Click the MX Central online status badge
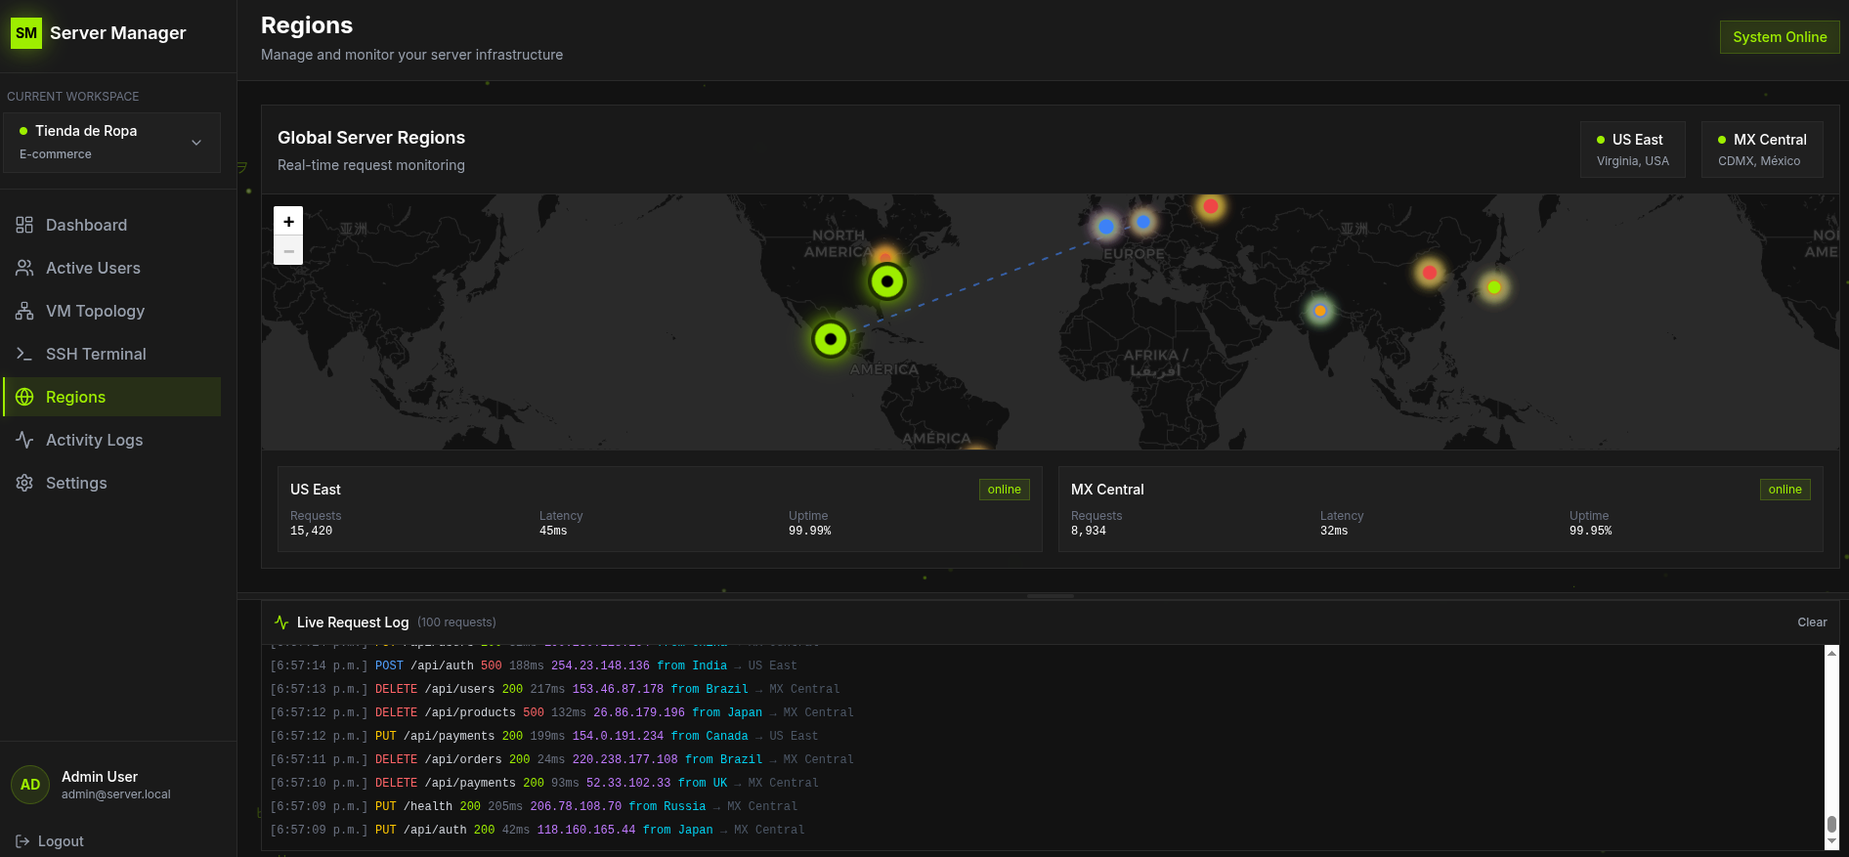 [x=1784, y=490]
